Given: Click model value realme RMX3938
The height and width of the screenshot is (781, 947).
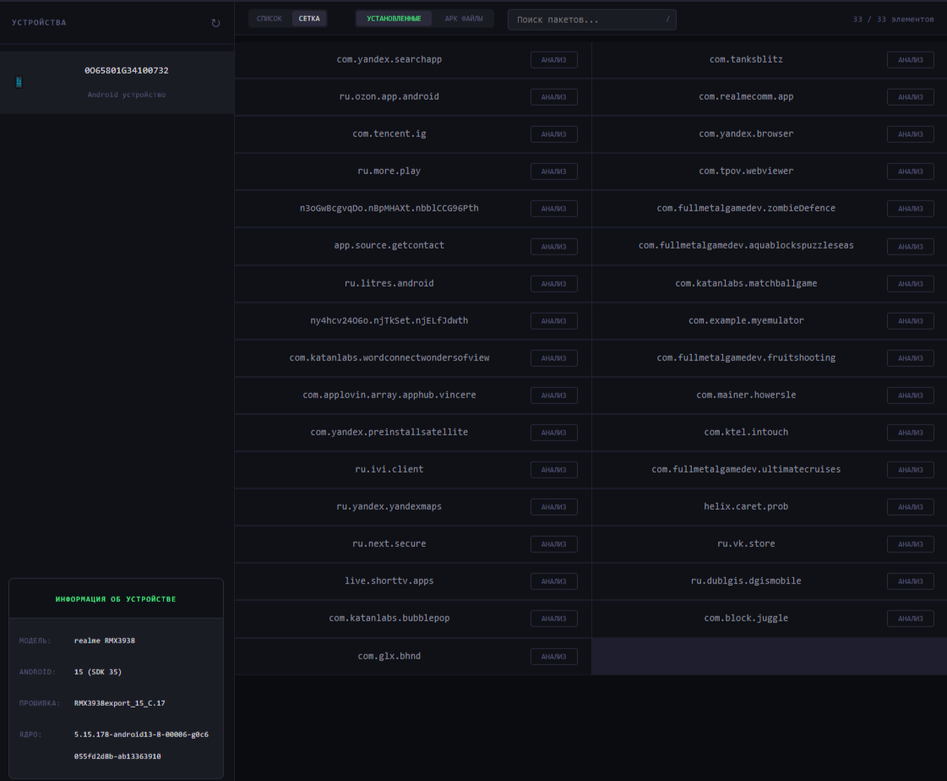Looking at the screenshot, I should 105,641.
